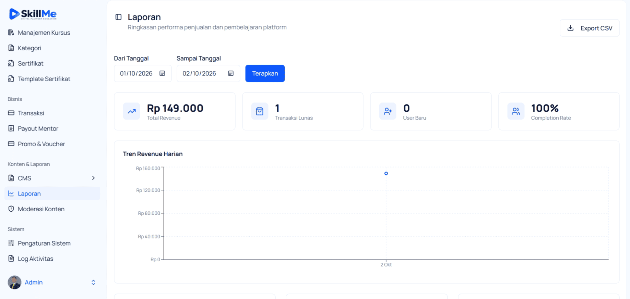Click the Moderasi Konten shield icon
This screenshot has height=299, width=630.
[11, 209]
